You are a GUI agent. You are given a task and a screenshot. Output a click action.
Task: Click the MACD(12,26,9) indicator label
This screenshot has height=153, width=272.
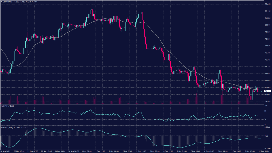click(9, 127)
